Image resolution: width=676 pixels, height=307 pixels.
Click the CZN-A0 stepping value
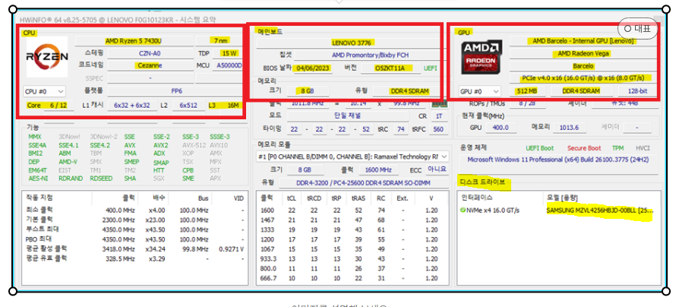(x=150, y=54)
